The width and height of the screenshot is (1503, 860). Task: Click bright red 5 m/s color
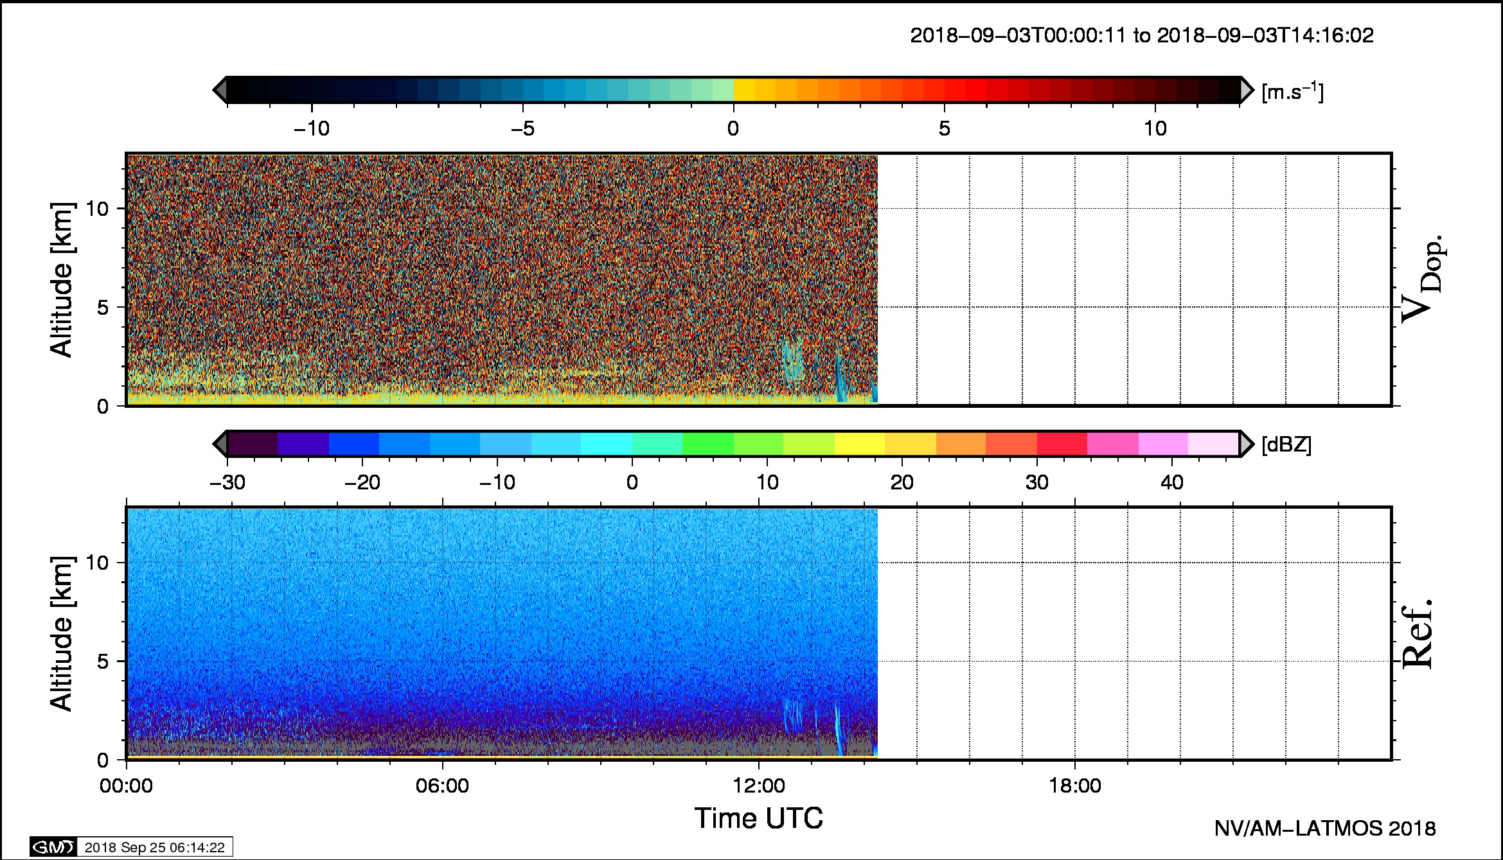954,90
